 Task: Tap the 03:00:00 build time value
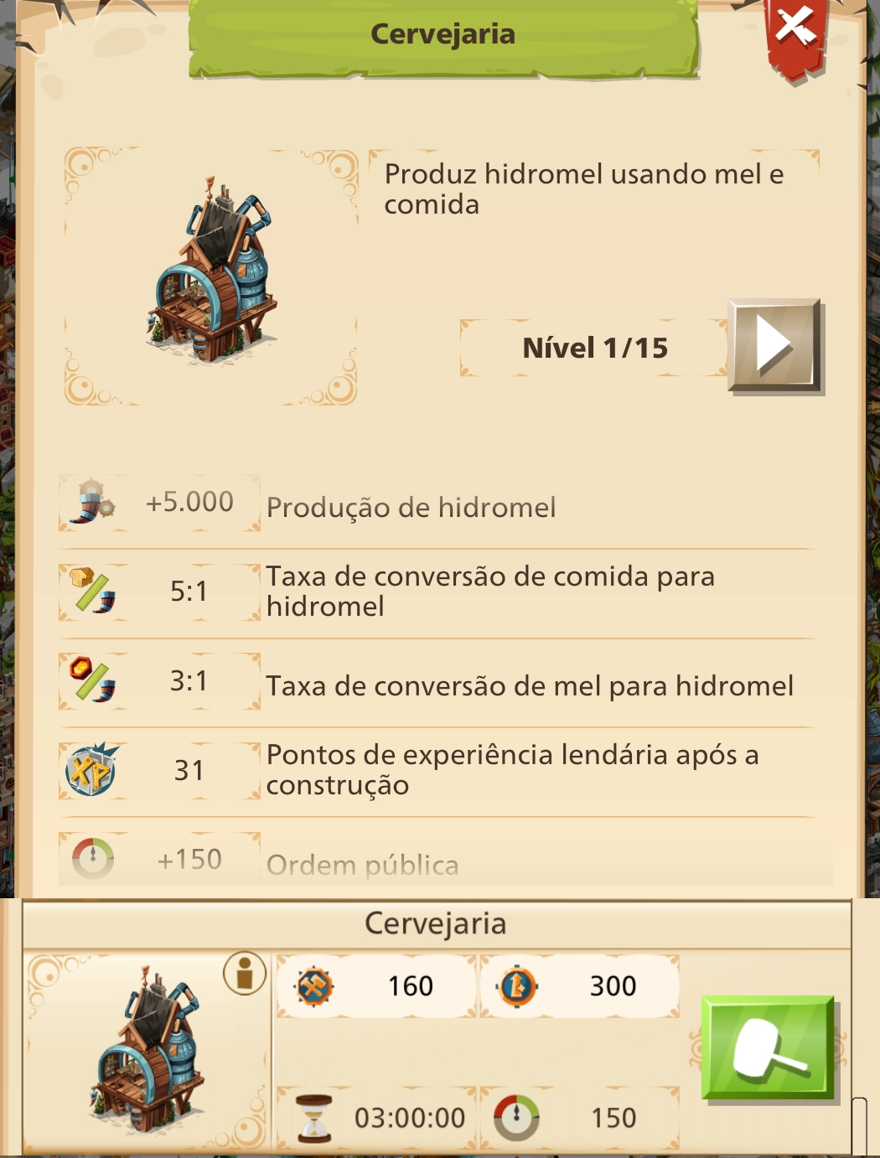coord(409,1118)
